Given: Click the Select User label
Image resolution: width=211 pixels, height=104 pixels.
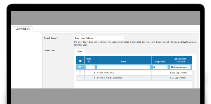Looking at the screenshot, I should (x=50, y=51).
